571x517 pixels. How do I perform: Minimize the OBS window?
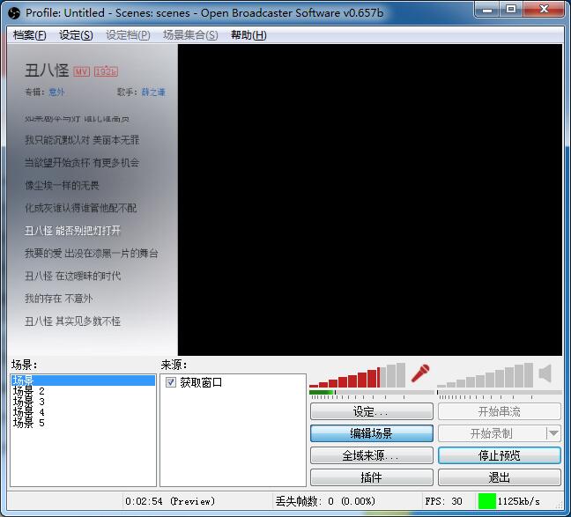click(487, 10)
